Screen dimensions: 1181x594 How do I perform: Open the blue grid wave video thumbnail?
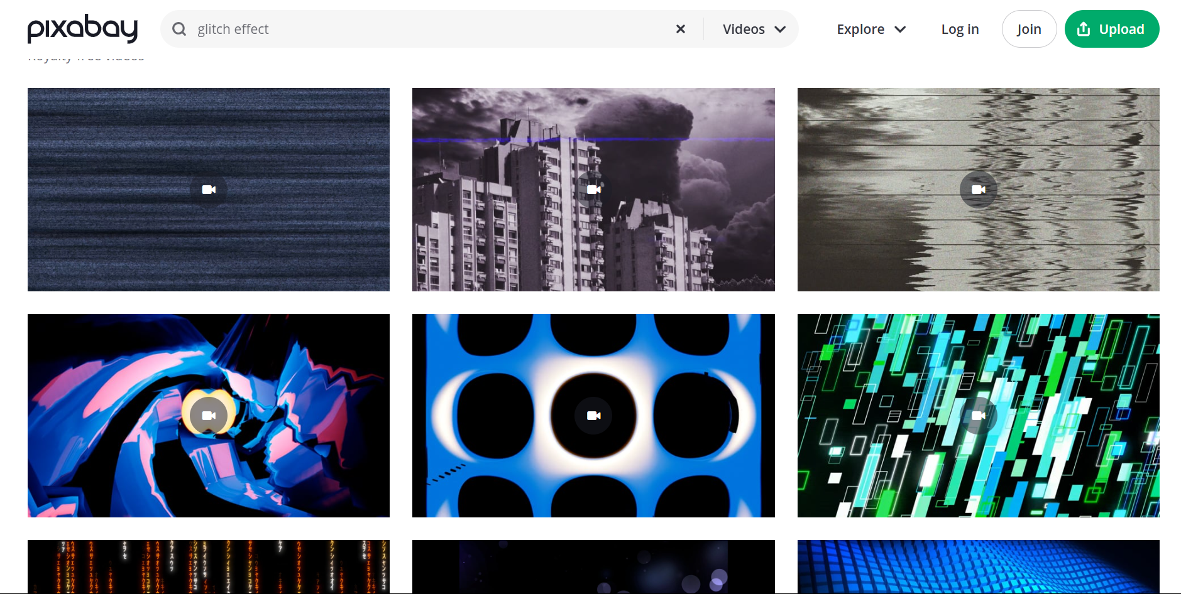978,566
